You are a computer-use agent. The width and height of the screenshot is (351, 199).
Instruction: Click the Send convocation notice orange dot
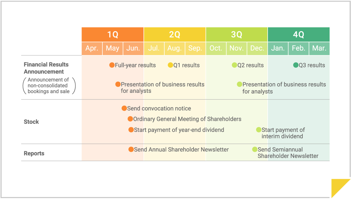coord(124,108)
